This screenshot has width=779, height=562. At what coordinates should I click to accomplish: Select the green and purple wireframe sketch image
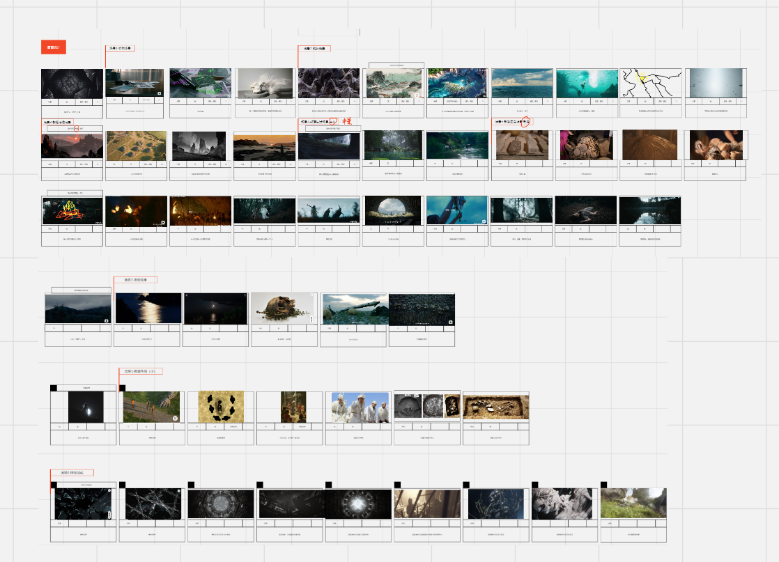200,83
